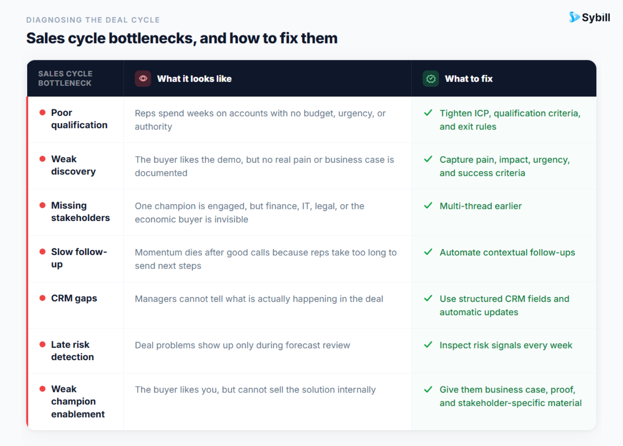The image size is (623, 446).
Task: Click the 'Automate contextual follow-ups' fix text
Action: (507, 252)
